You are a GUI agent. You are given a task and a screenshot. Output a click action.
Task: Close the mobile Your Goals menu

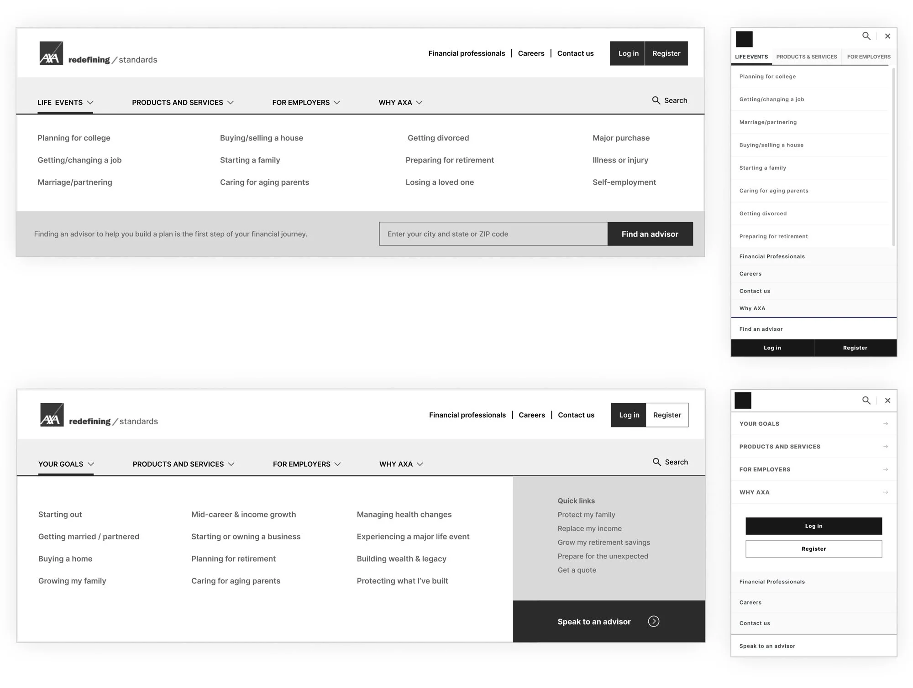(x=887, y=400)
